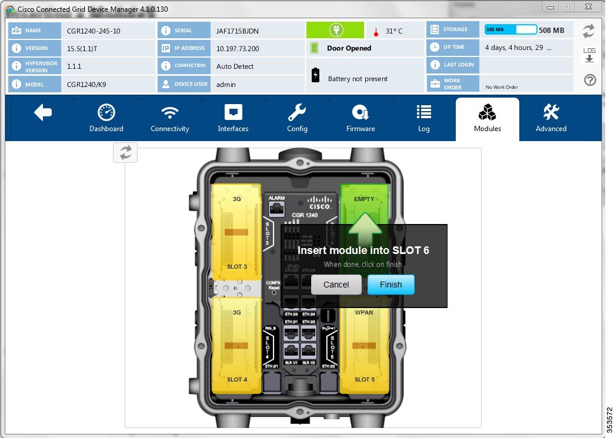
Task: Click the 508 MB storage total
Action: click(551, 30)
